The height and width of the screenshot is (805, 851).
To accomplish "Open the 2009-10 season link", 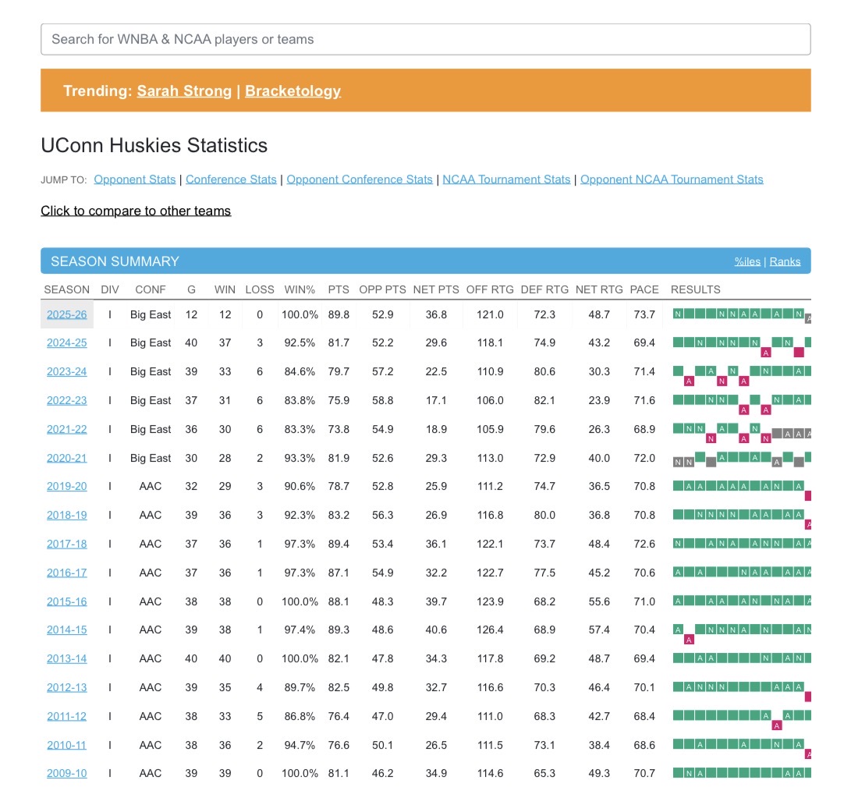I will [67, 773].
